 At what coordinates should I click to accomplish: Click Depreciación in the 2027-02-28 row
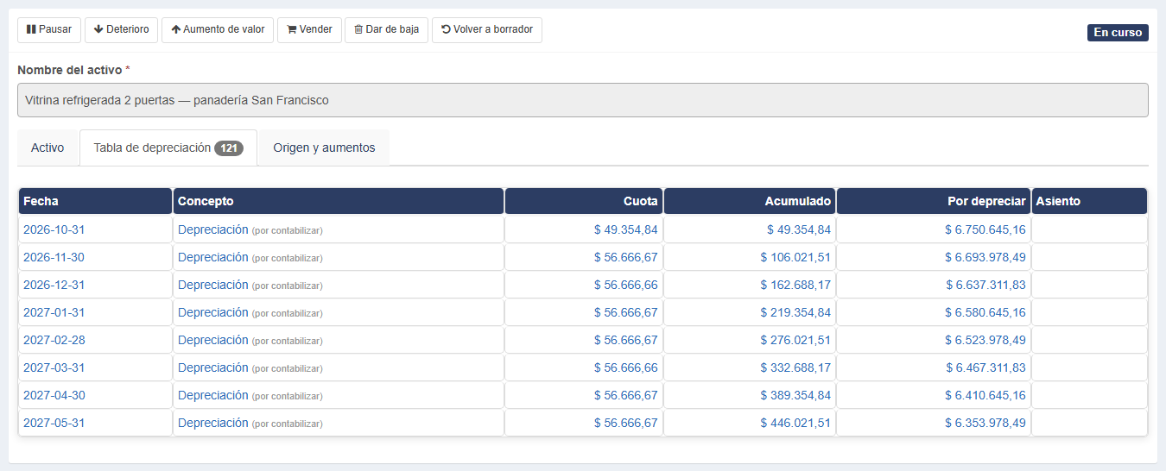pyautogui.click(x=213, y=340)
